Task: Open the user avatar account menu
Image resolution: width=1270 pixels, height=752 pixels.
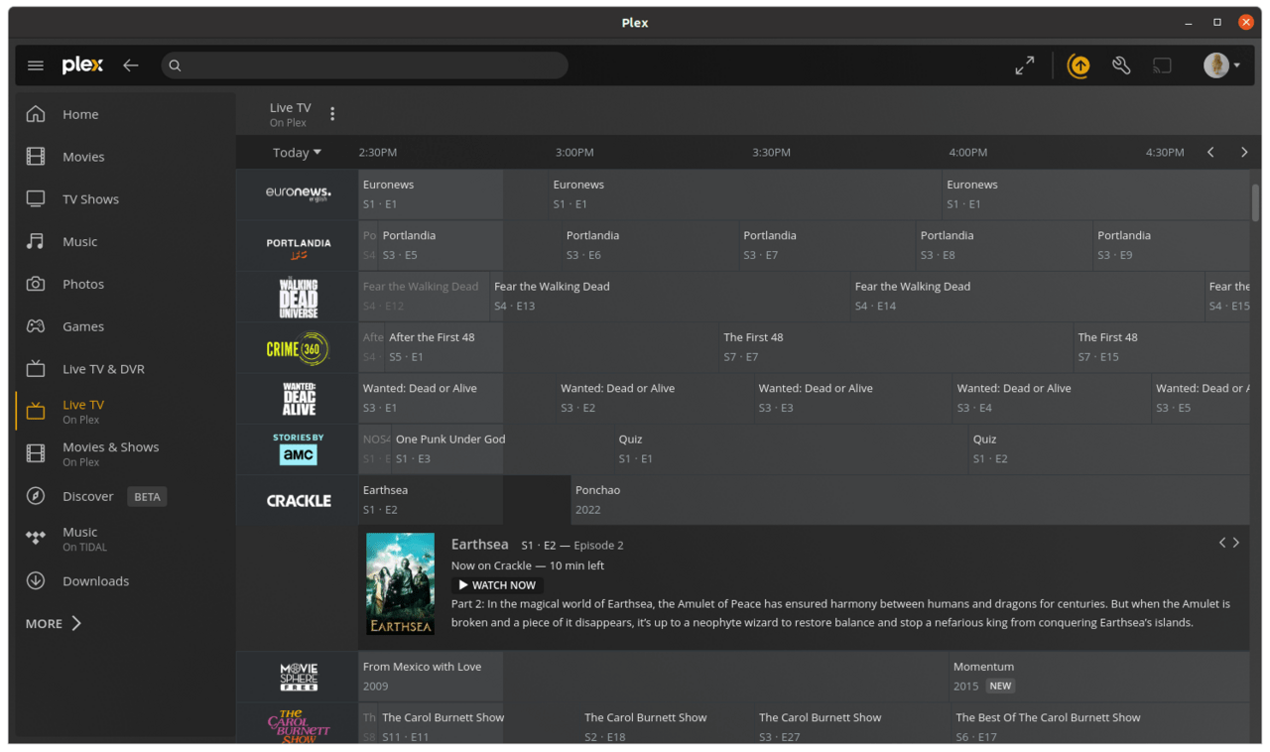Action: point(1222,65)
